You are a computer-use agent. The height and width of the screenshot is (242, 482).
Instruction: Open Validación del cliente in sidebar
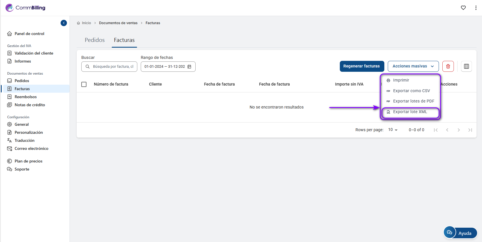34,53
